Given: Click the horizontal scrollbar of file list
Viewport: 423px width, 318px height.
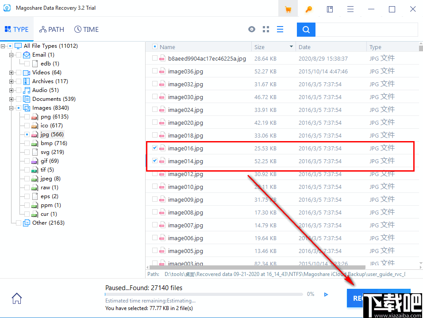Looking at the screenshot, I should point(258,267).
